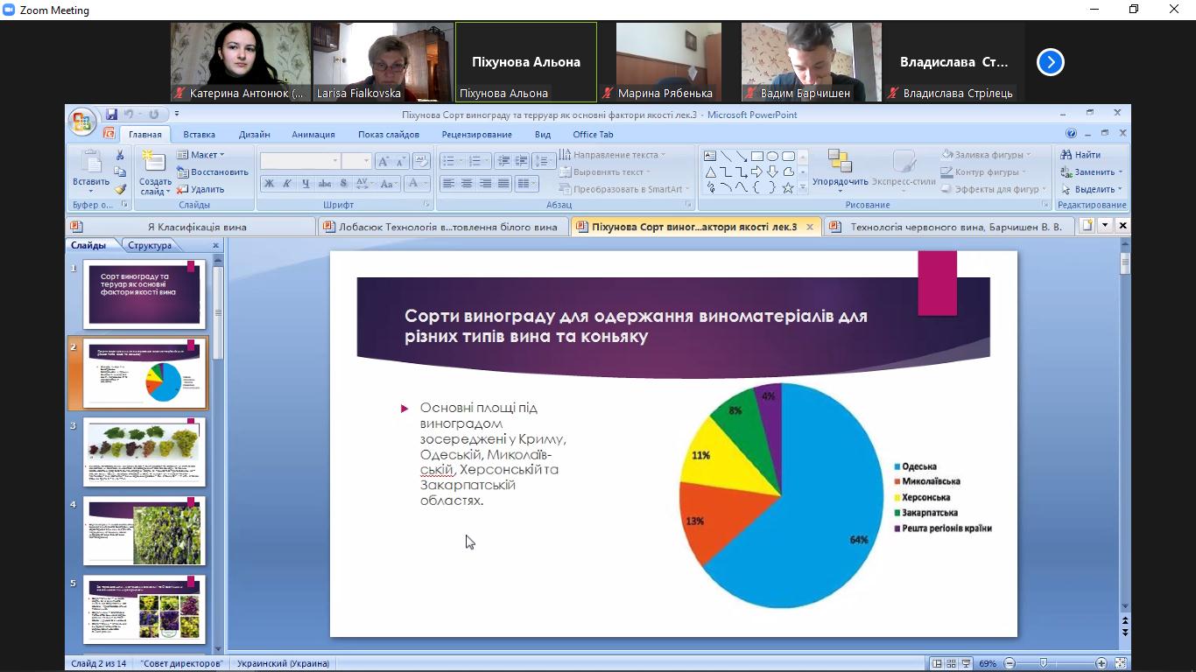Click the Найти find button
Viewport: 1196px width, 672px height.
click(1080, 155)
